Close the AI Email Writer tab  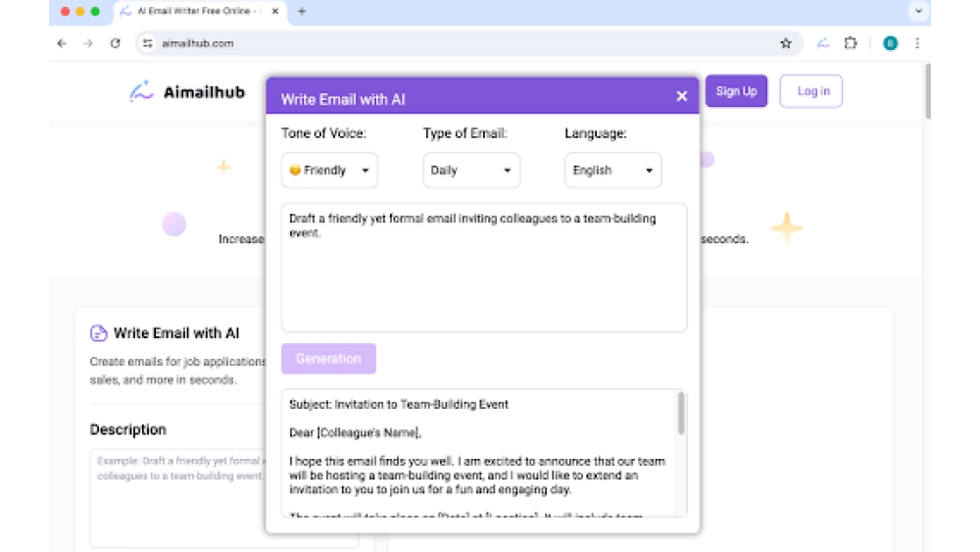pos(275,11)
